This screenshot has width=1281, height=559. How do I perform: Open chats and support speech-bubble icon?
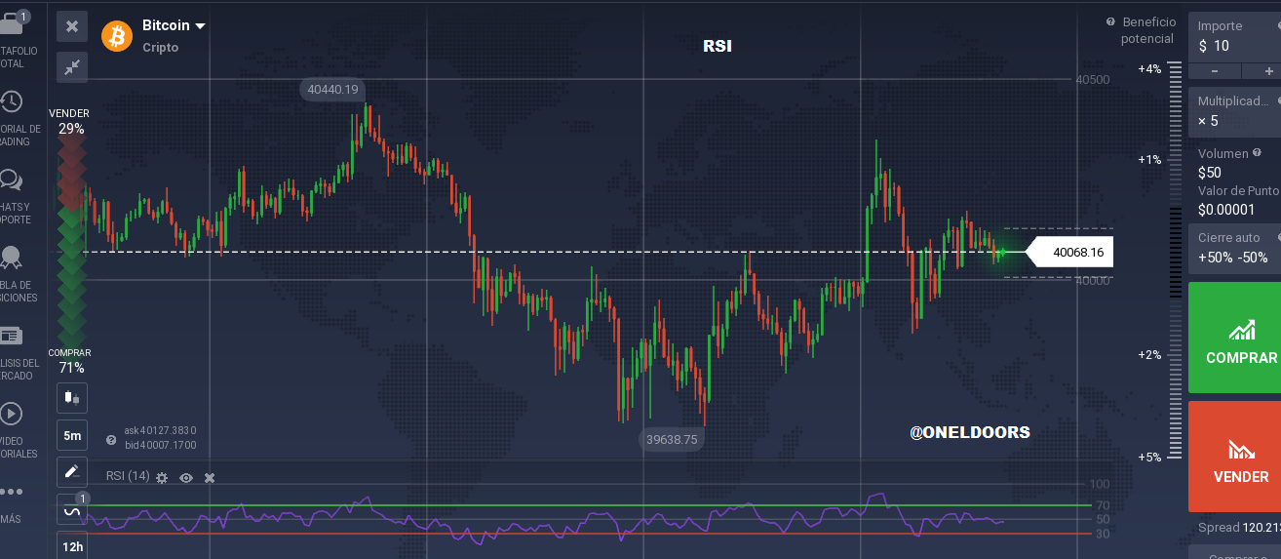click(x=12, y=180)
